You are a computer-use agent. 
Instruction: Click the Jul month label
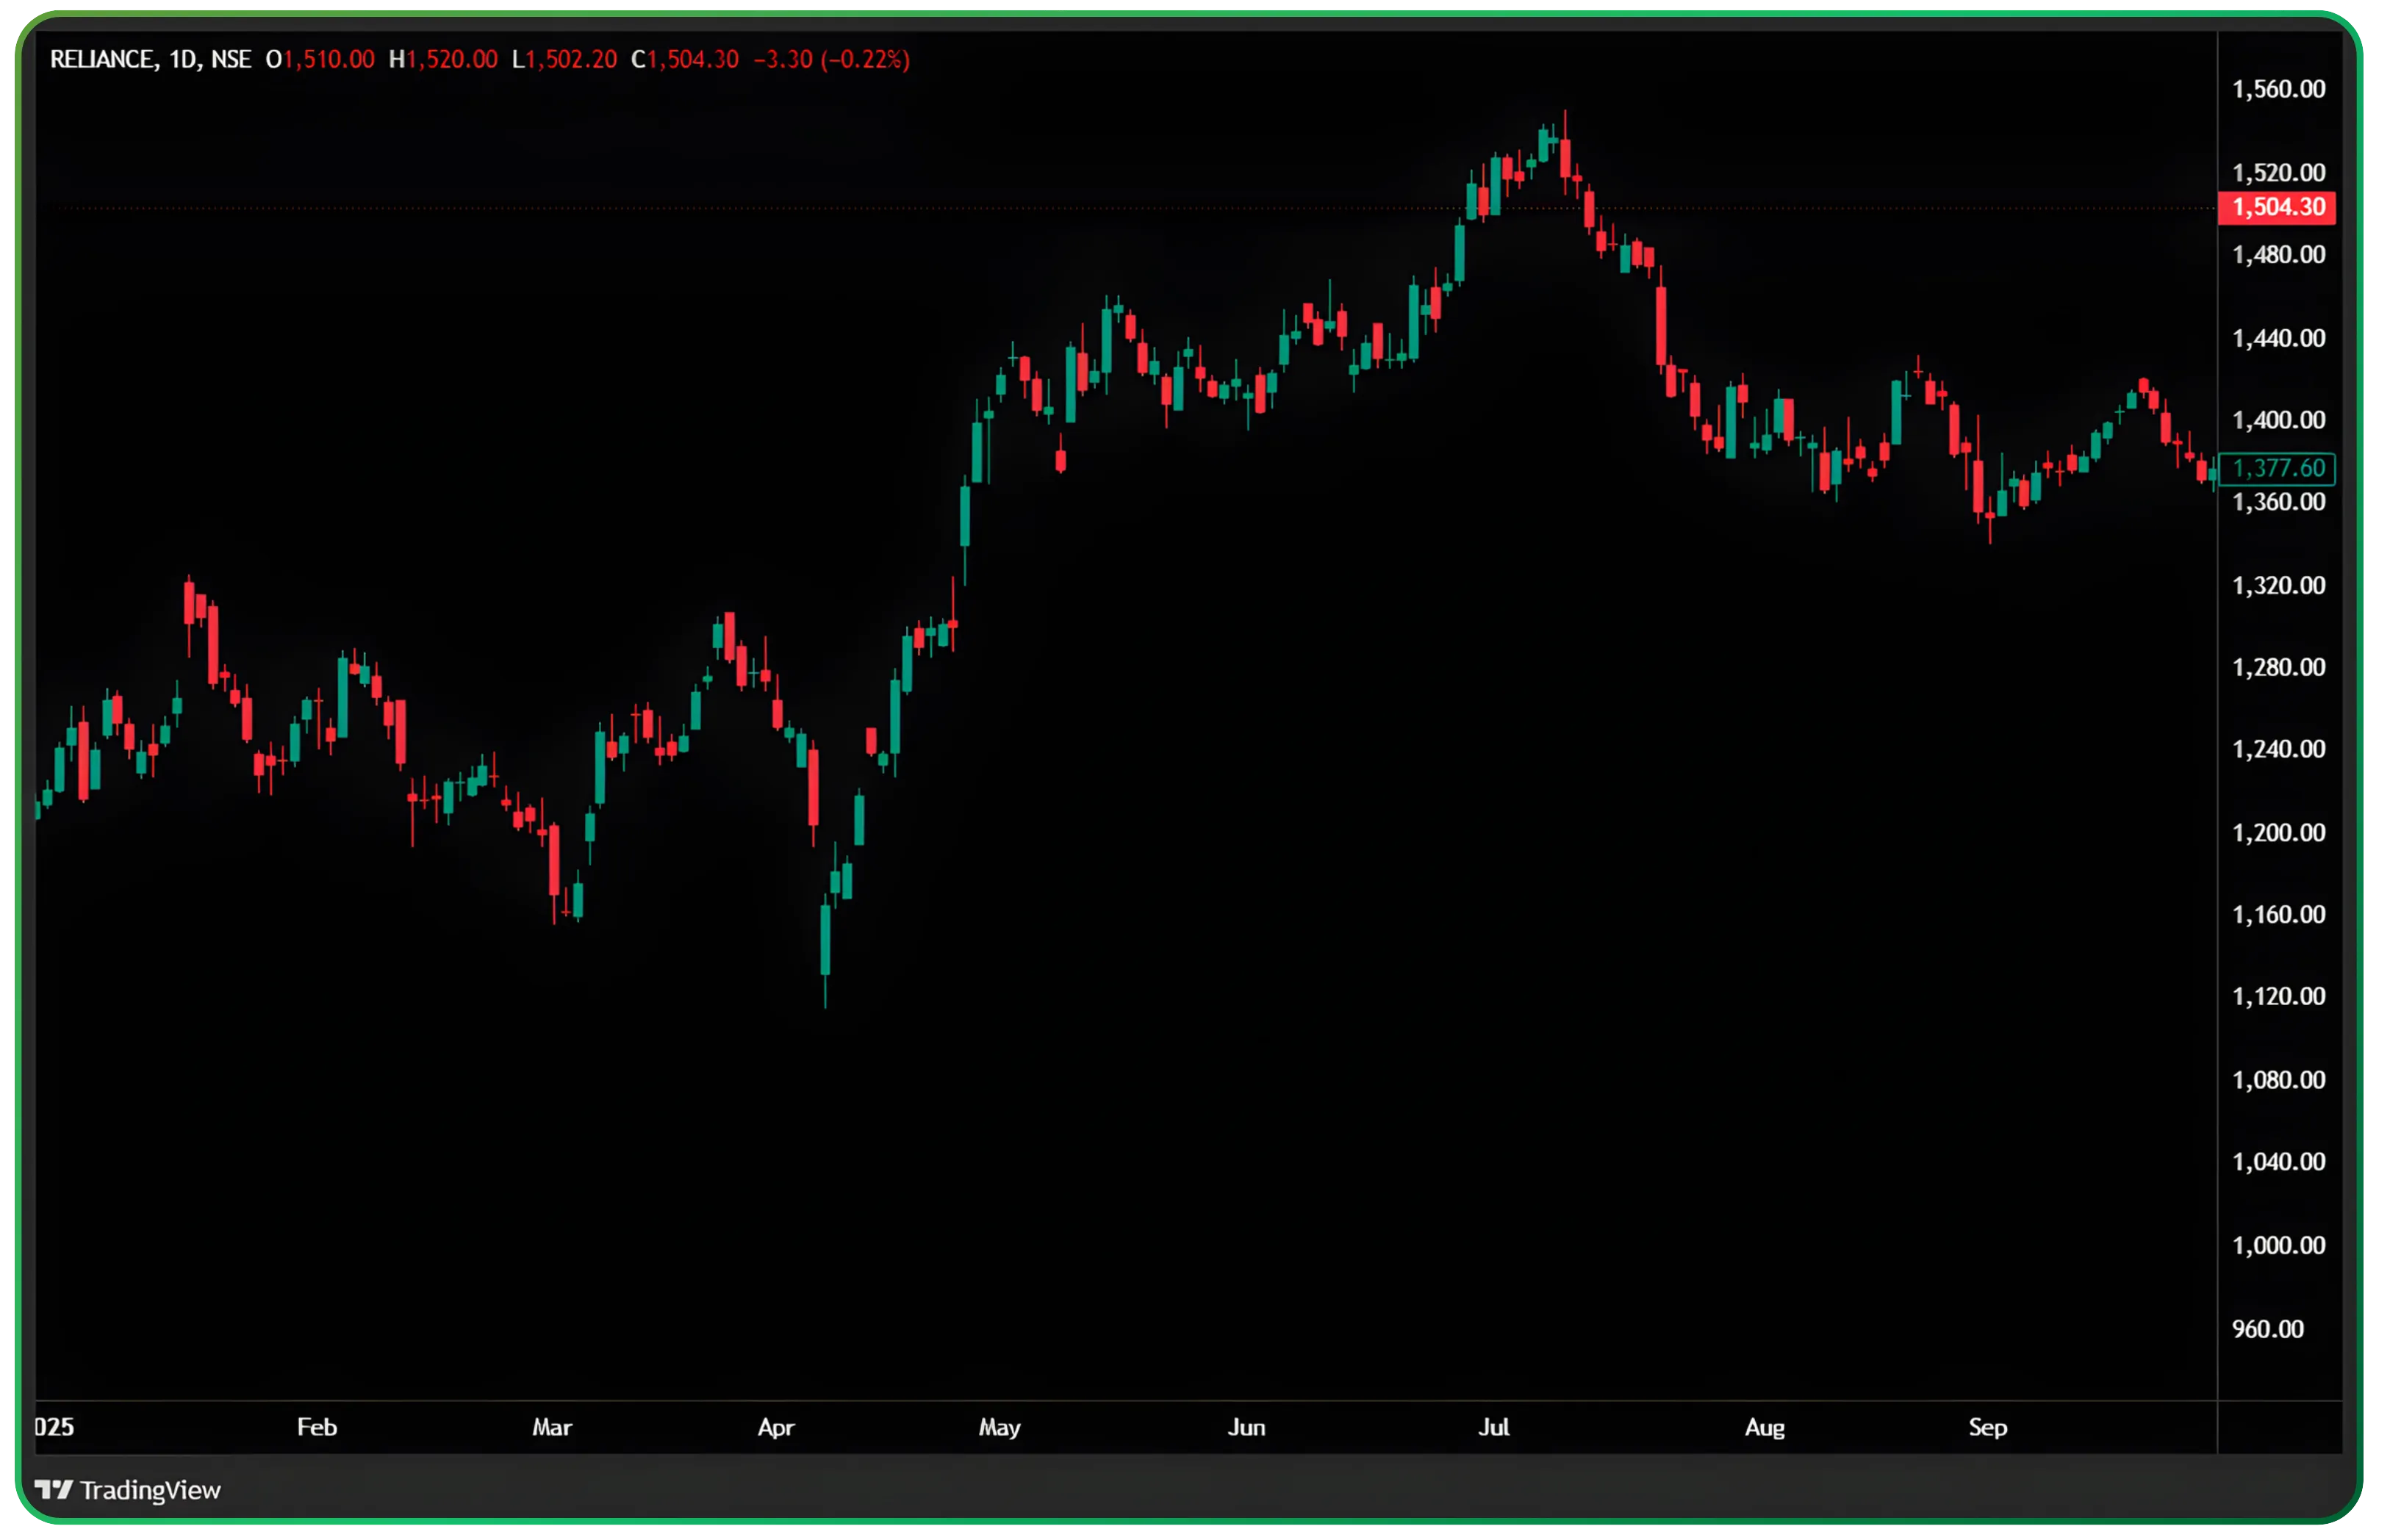pyautogui.click(x=1494, y=1428)
